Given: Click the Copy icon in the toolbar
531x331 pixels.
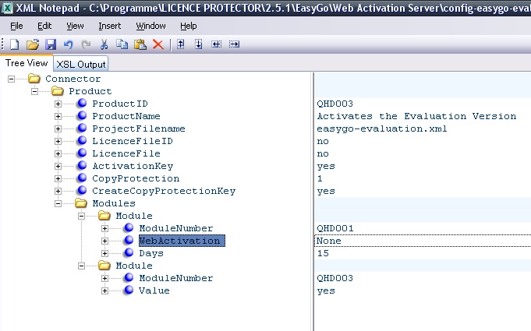Looking at the screenshot, I should point(123,44).
